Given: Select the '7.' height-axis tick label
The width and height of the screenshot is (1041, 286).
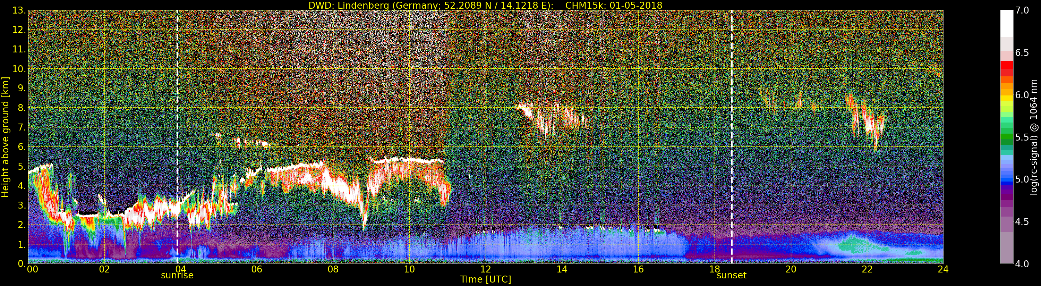Looking at the screenshot, I should tap(22, 127).
